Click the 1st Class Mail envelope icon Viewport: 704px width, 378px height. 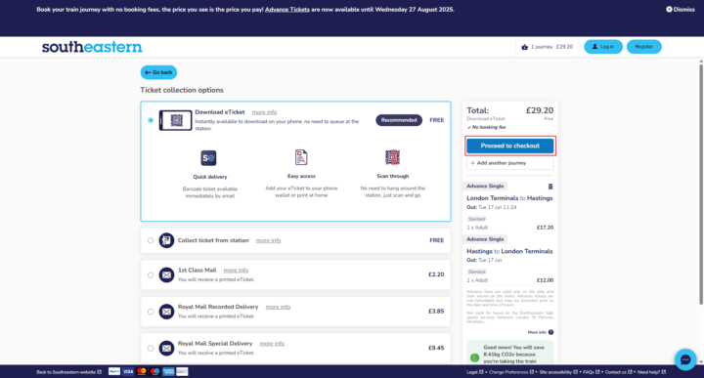point(166,274)
